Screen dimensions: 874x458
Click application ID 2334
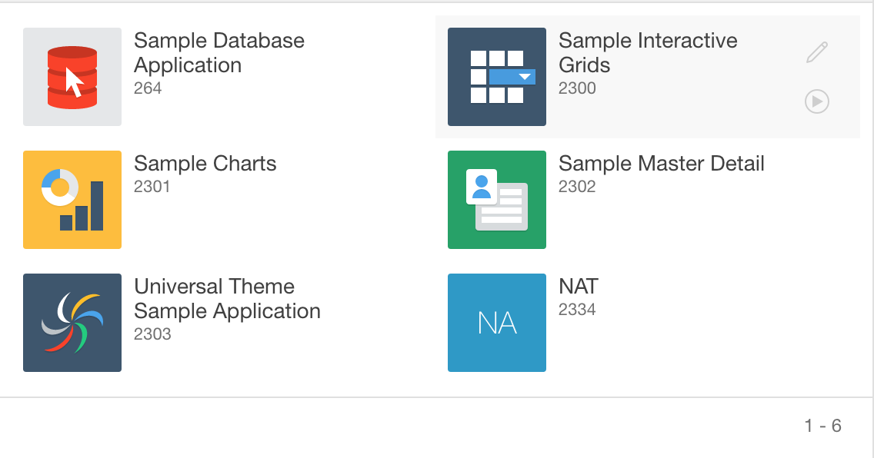(577, 310)
